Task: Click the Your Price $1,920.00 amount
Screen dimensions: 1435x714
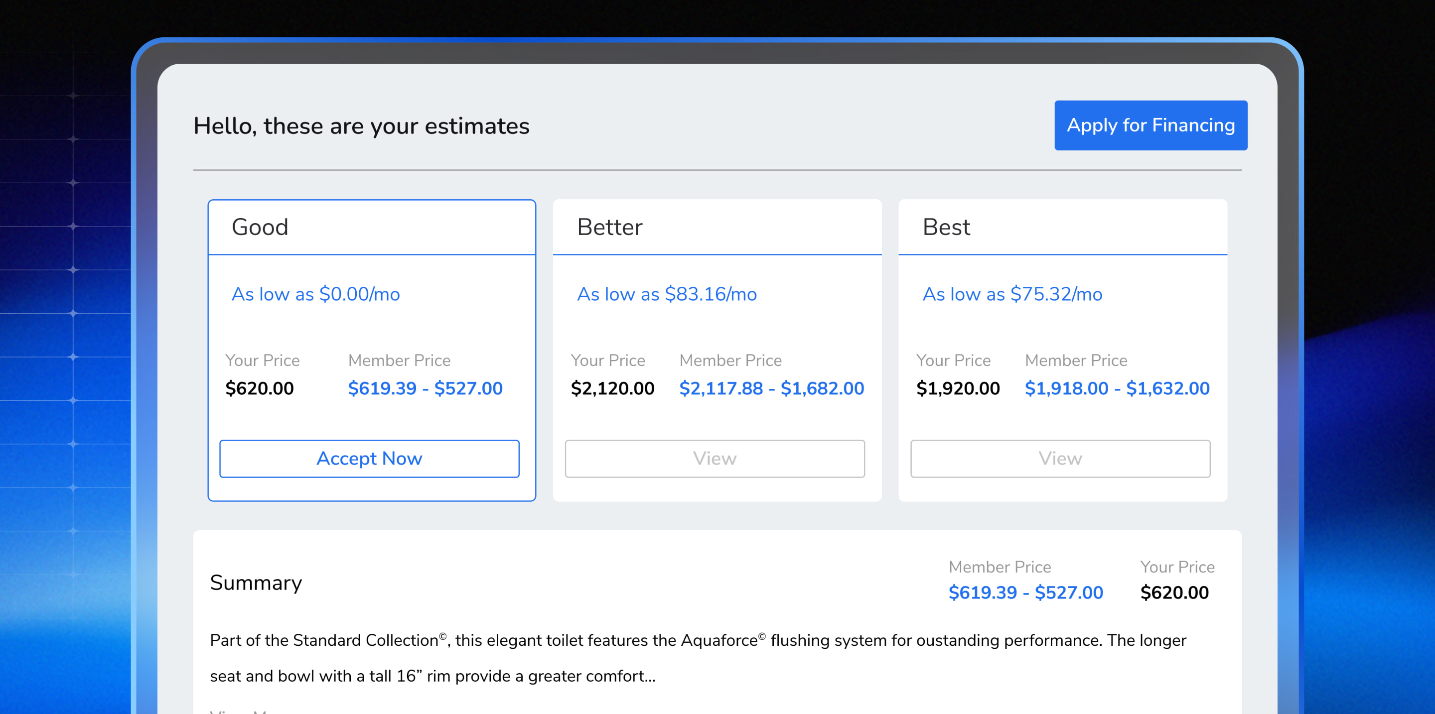Action: (958, 388)
